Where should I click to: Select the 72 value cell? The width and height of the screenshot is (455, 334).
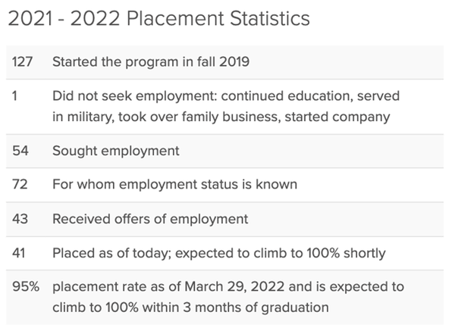20,184
